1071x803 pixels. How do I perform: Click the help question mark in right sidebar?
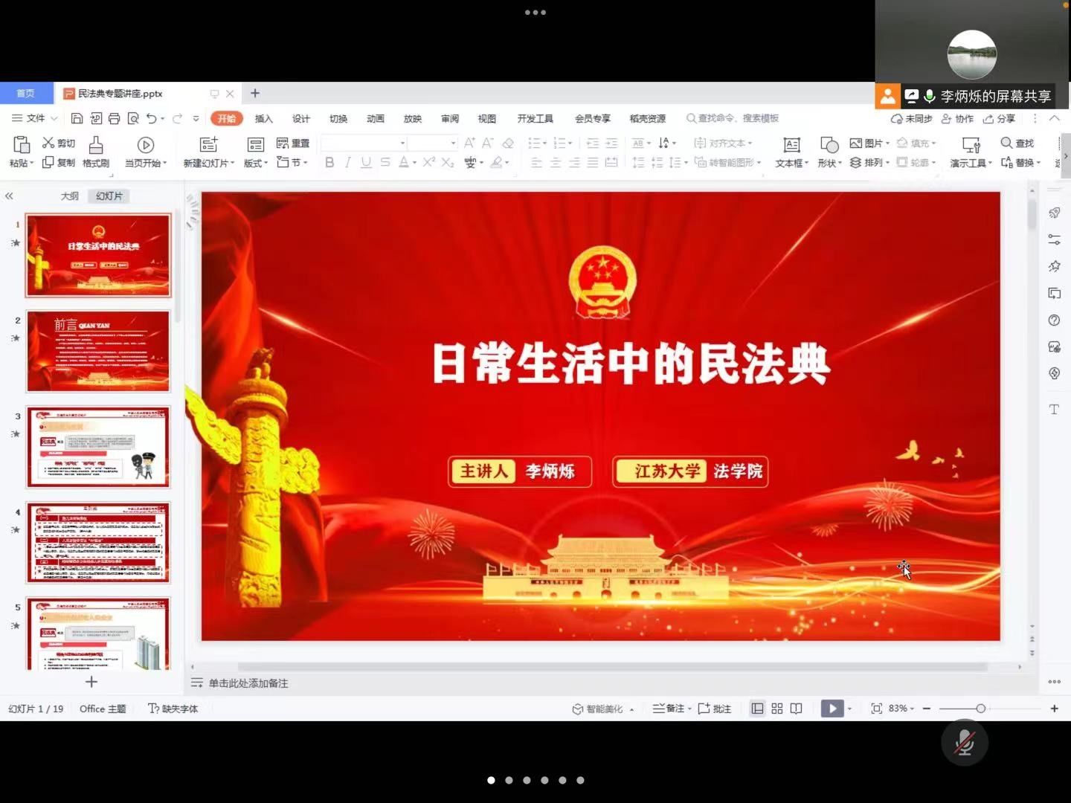coord(1054,320)
